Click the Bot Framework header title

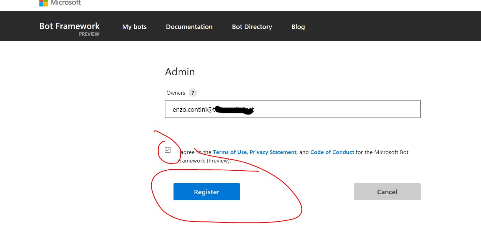tap(70, 26)
